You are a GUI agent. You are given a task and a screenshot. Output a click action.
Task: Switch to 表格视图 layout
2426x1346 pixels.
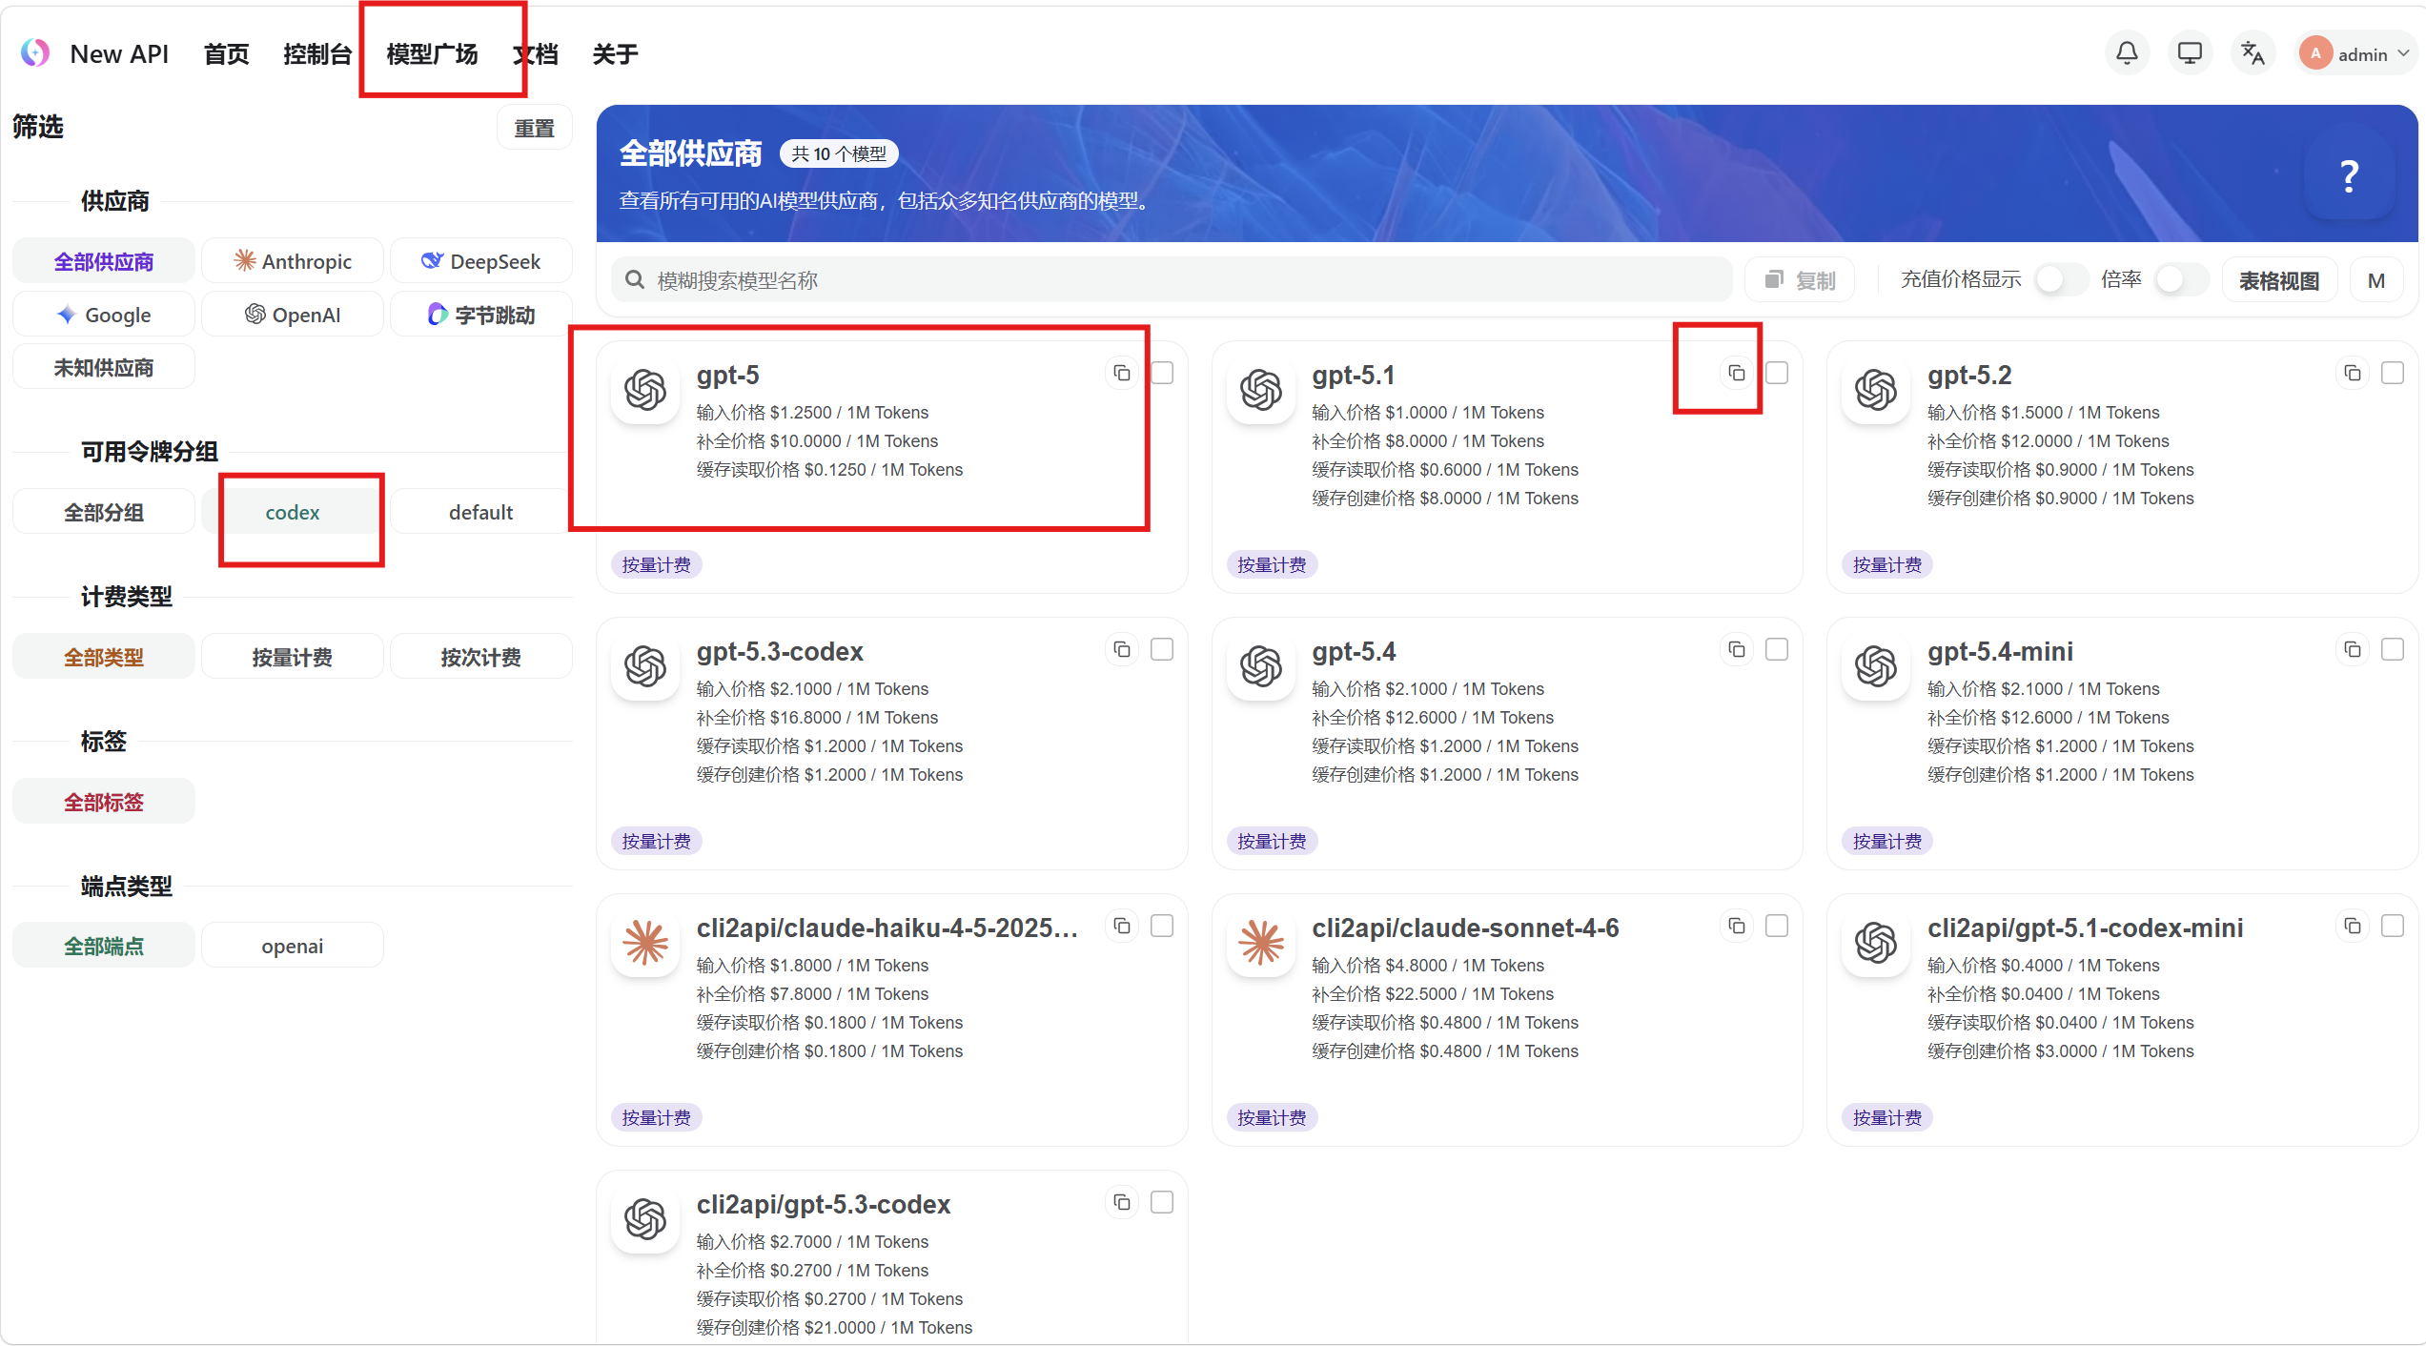coord(2279,280)
